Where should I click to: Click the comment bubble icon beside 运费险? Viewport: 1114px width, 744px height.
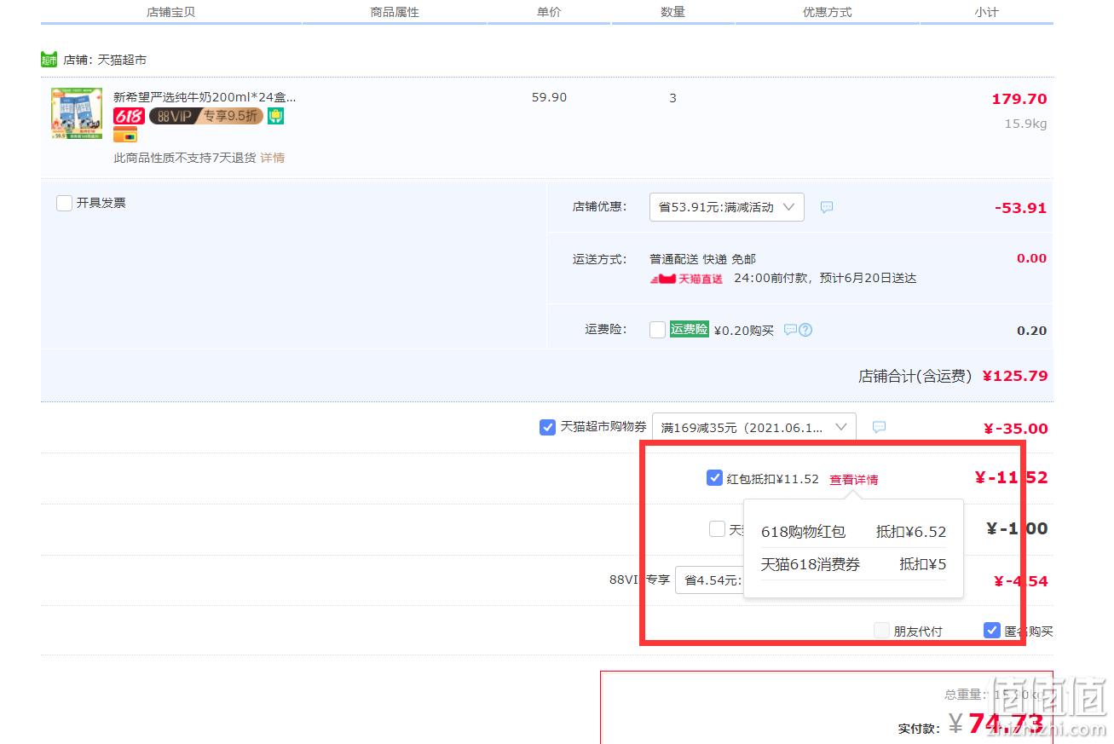[x=790, y=330]
